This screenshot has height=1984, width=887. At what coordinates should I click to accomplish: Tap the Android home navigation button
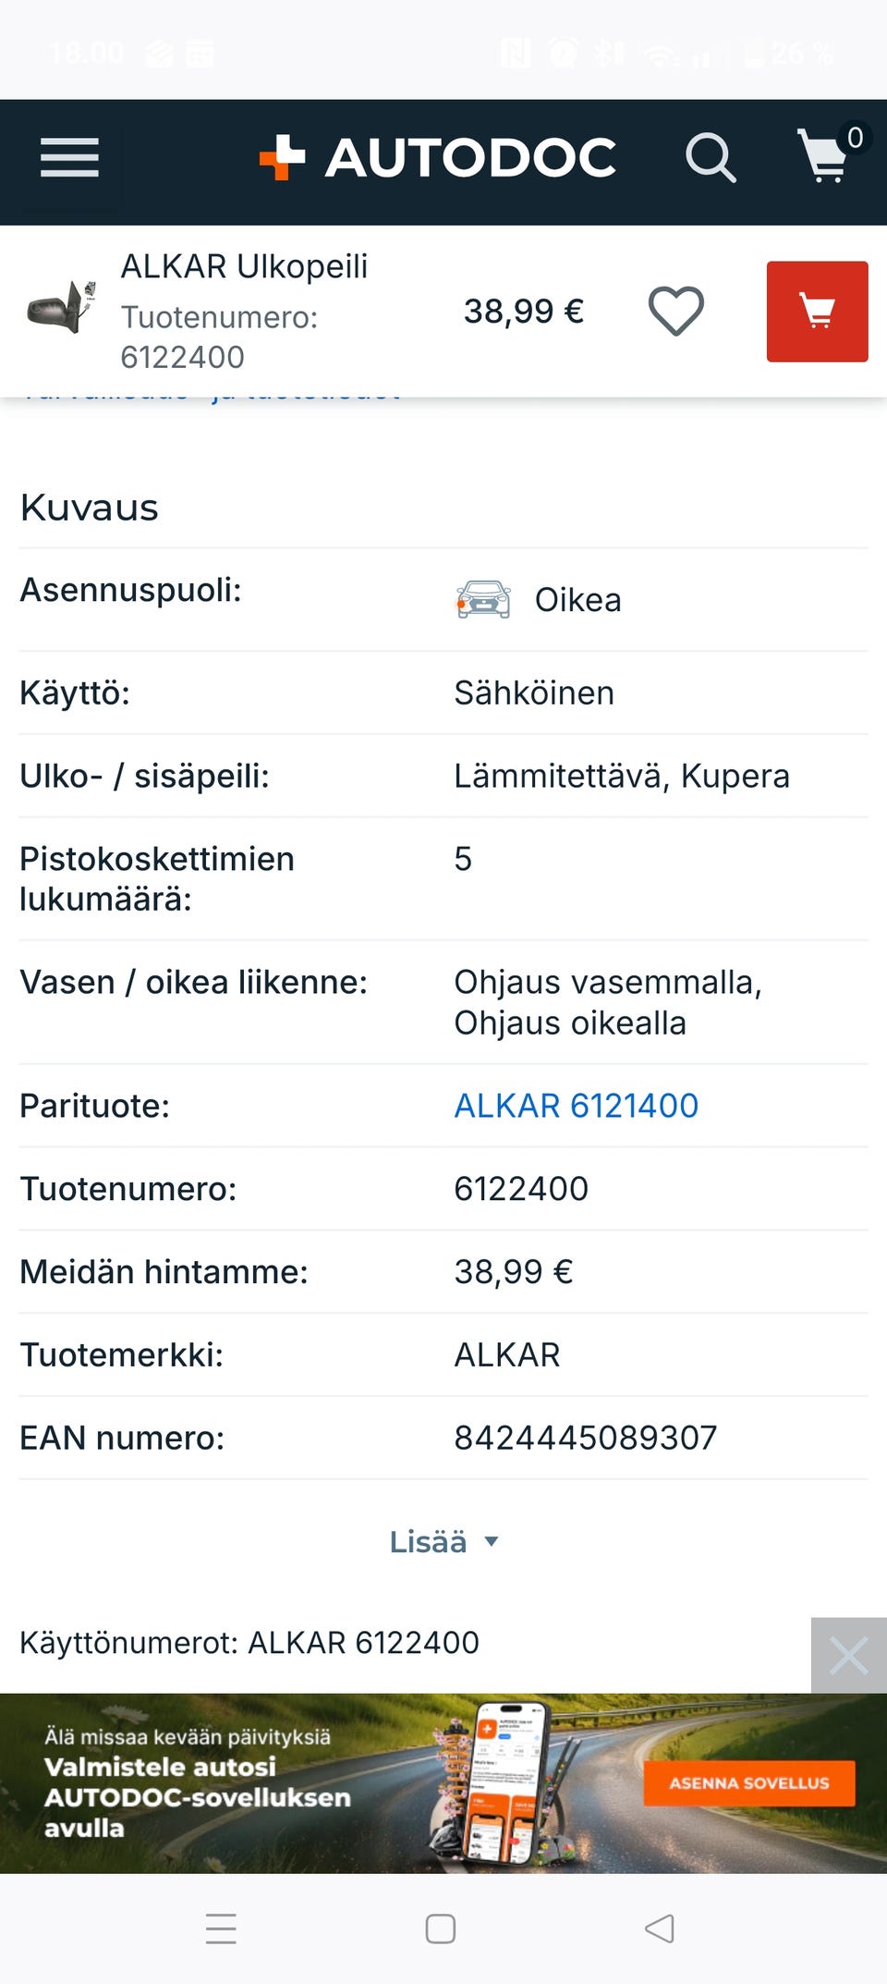click(x=441, y=1929)
